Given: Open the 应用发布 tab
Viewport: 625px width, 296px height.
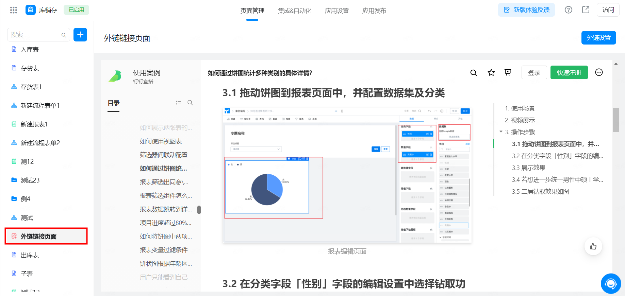Looking at the screenshot, I should point(374,11).
